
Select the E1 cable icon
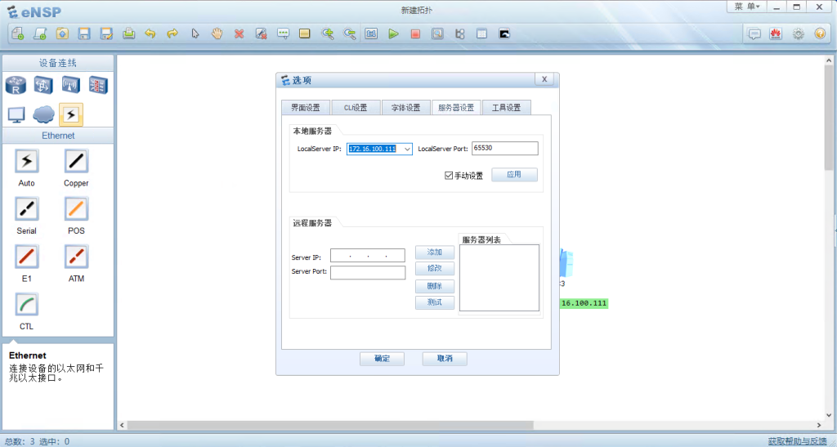26,257
